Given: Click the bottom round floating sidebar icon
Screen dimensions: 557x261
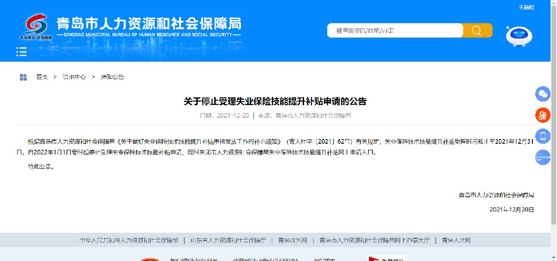Looking at the screenshot, I should [542, 157].
